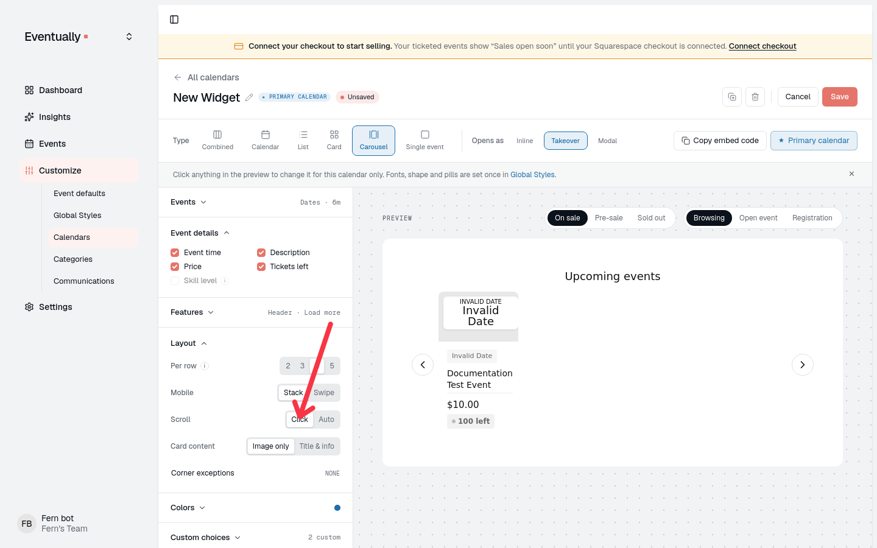
Task: Go to previous carousel slide arrow
Action: [423, 365]
